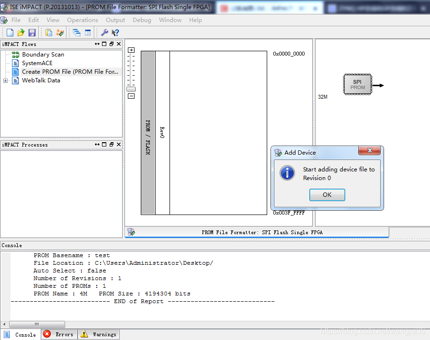The height and width of the screenshot is (340, 430).
Task: Click the SPI PROM chip graphic
Action: click(358, 84)
